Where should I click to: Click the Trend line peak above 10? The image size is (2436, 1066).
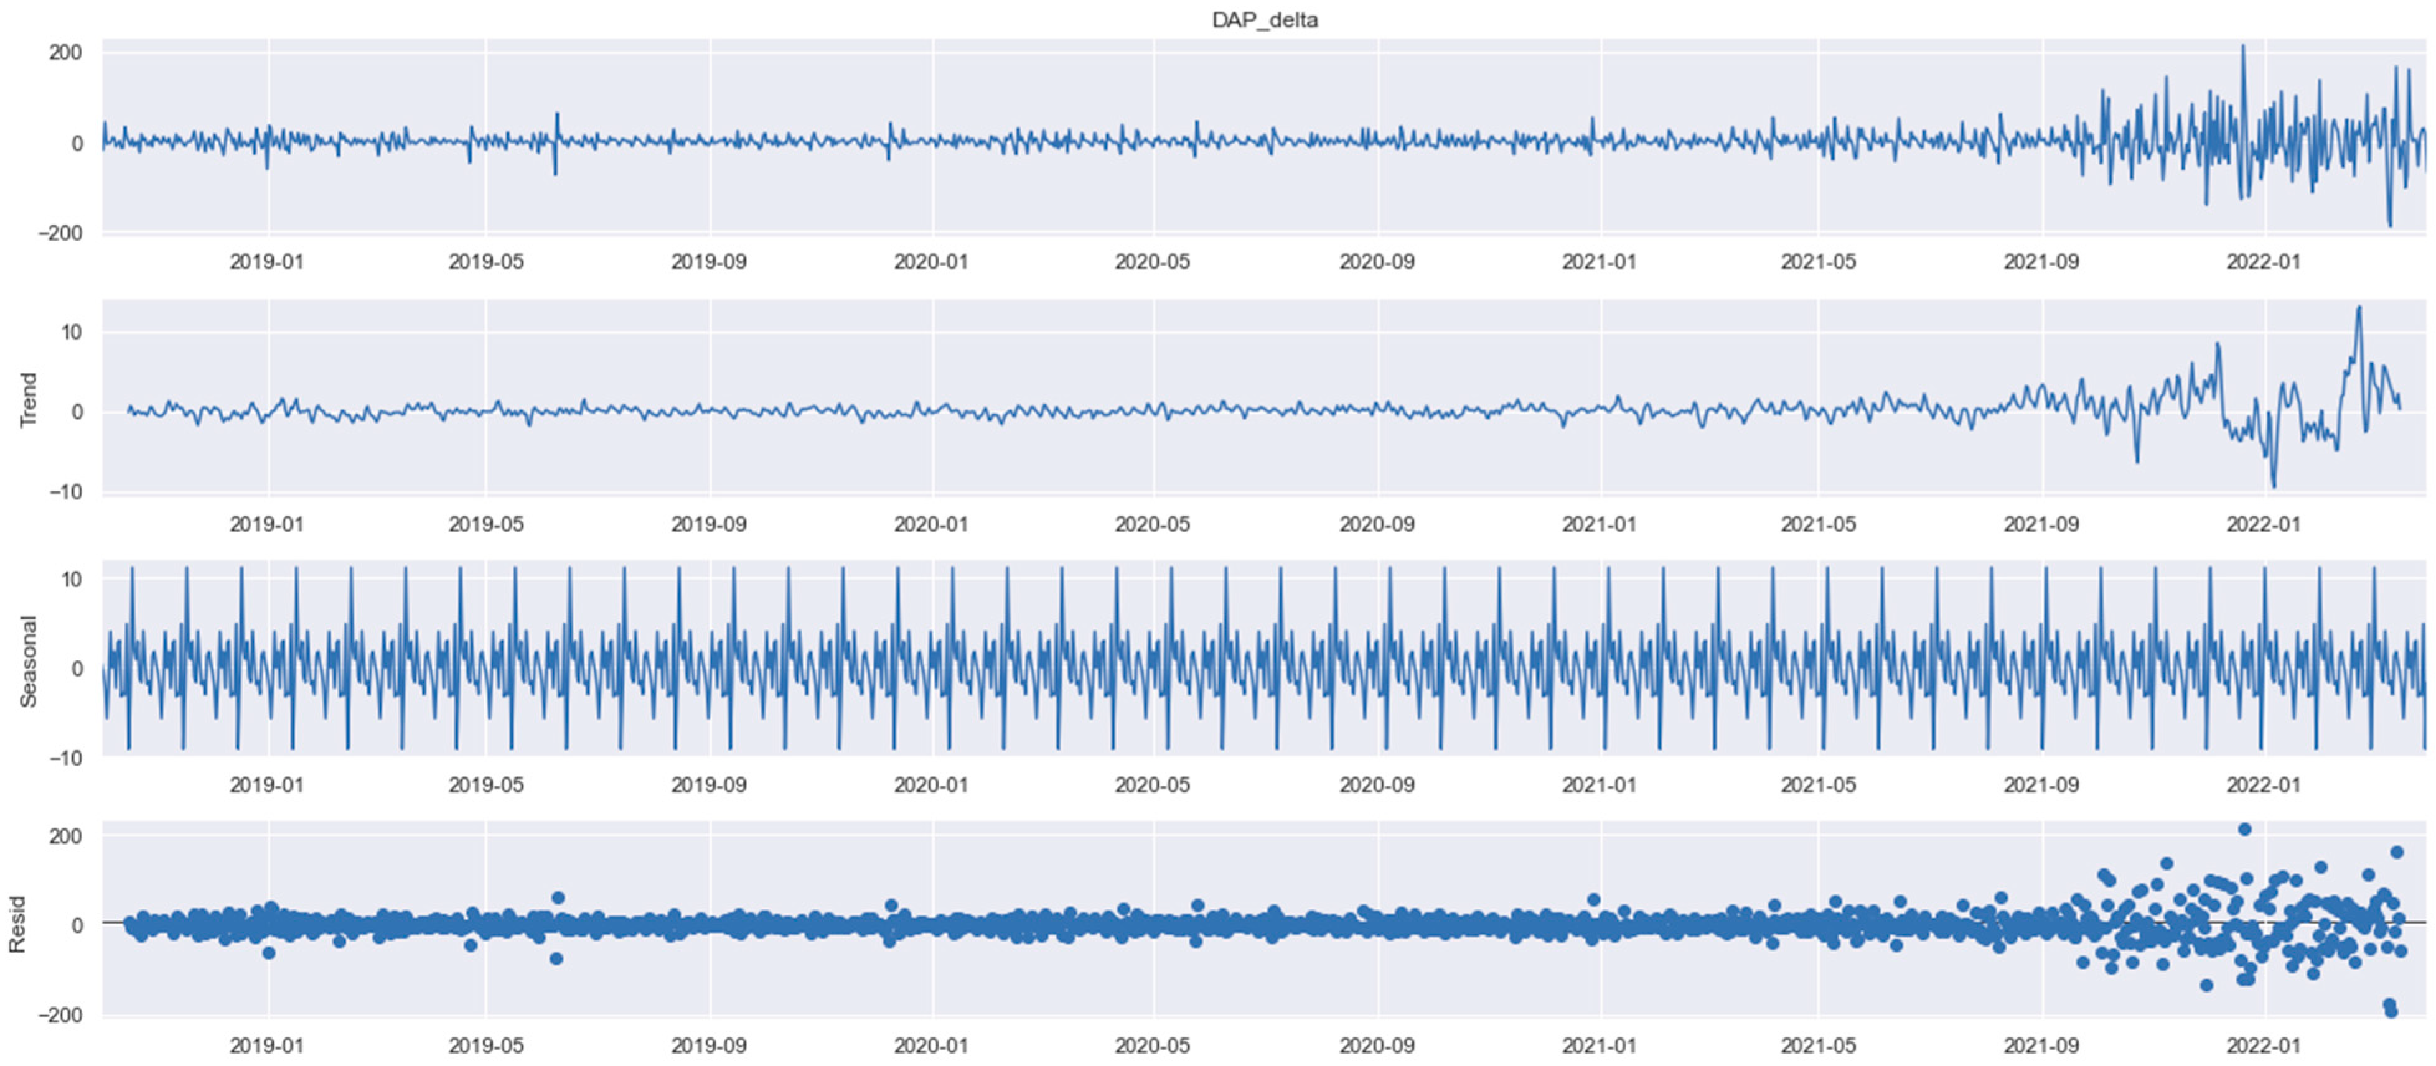coord(2359,307)
